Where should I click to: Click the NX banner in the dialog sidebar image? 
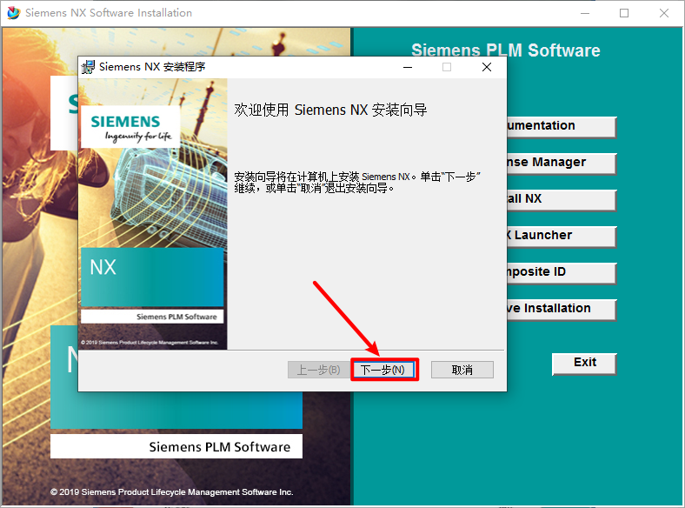[152, 277]
